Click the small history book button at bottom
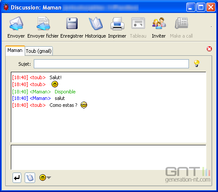 pyautogui.click(x=30, y=178)
